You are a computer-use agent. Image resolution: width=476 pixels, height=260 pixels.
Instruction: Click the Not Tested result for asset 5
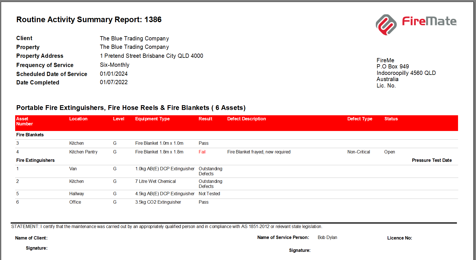[x=209, y=194]
